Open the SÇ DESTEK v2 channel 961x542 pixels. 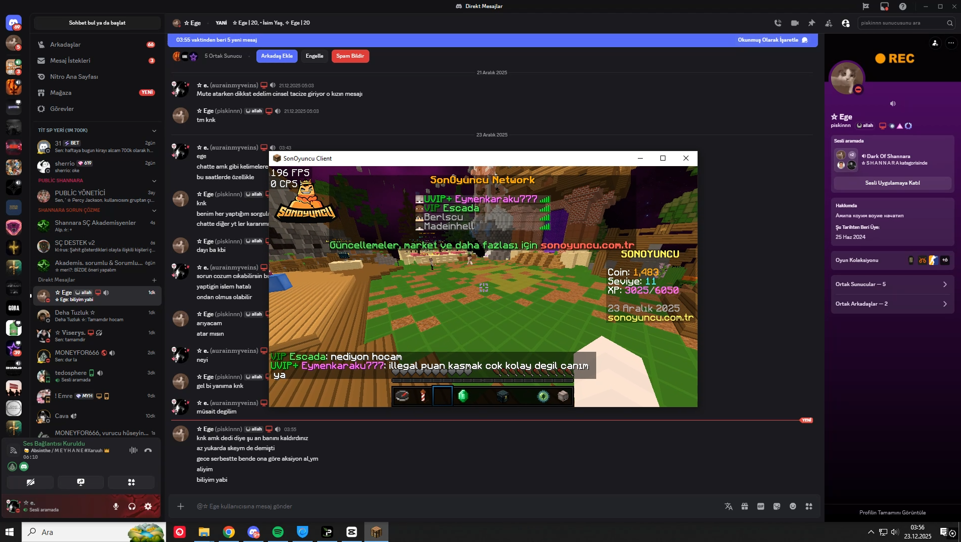point(97,246)
